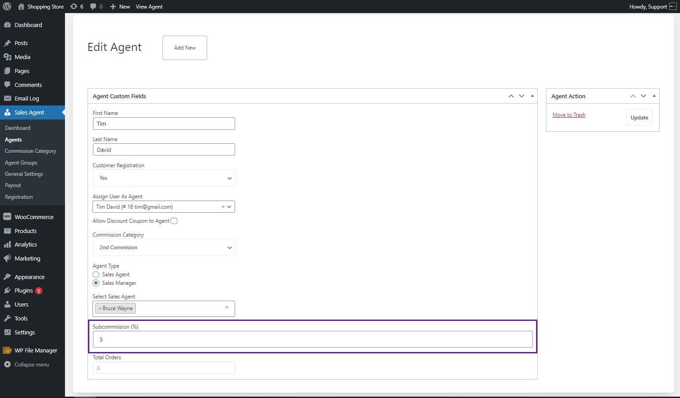Image resolution: width=680 pixels, height=398 pixels.
Task: Select the Sales Manager radio button
Action: point(96,283)
